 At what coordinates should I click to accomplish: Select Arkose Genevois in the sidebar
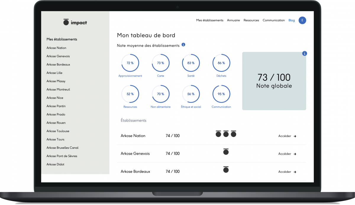tap(58, 56)
